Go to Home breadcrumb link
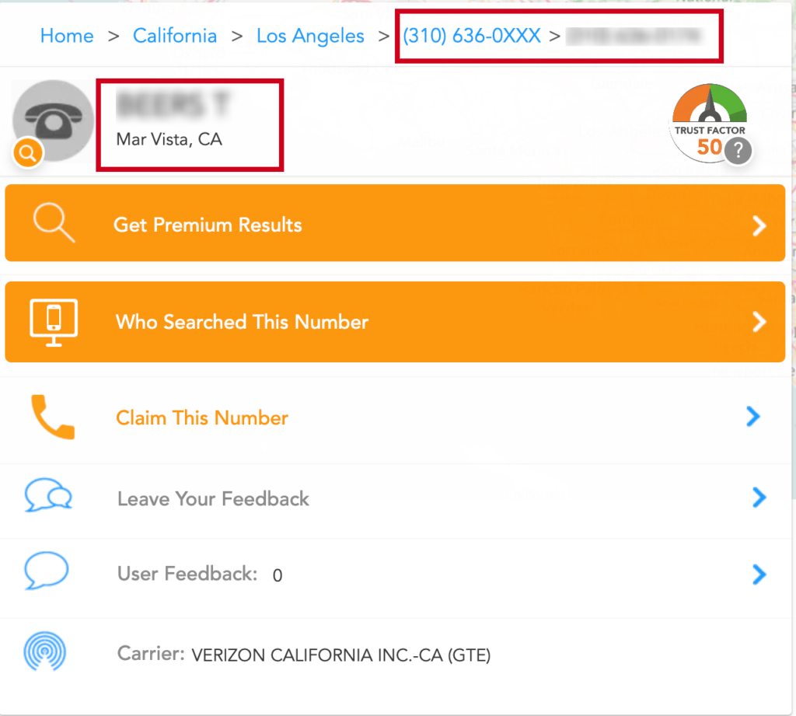Screen dimensions: 796x716 click(x=67, y=36)
